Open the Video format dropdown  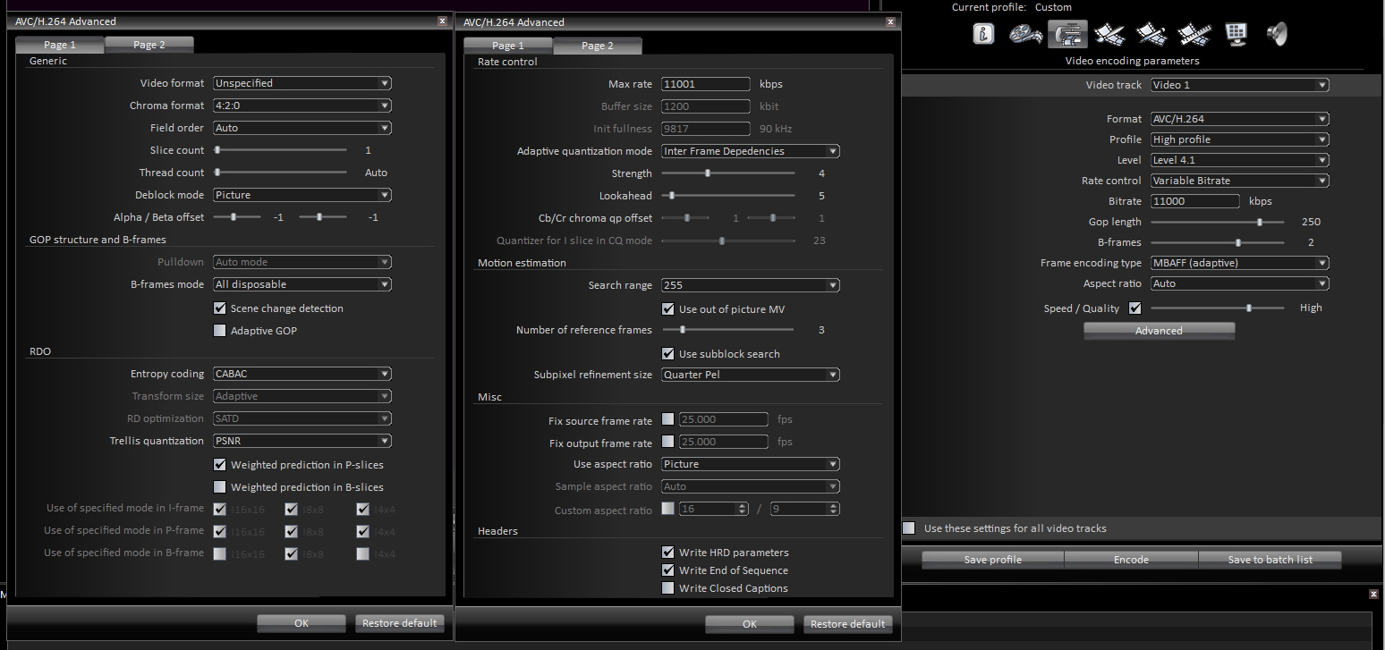(x=302, y=83)
